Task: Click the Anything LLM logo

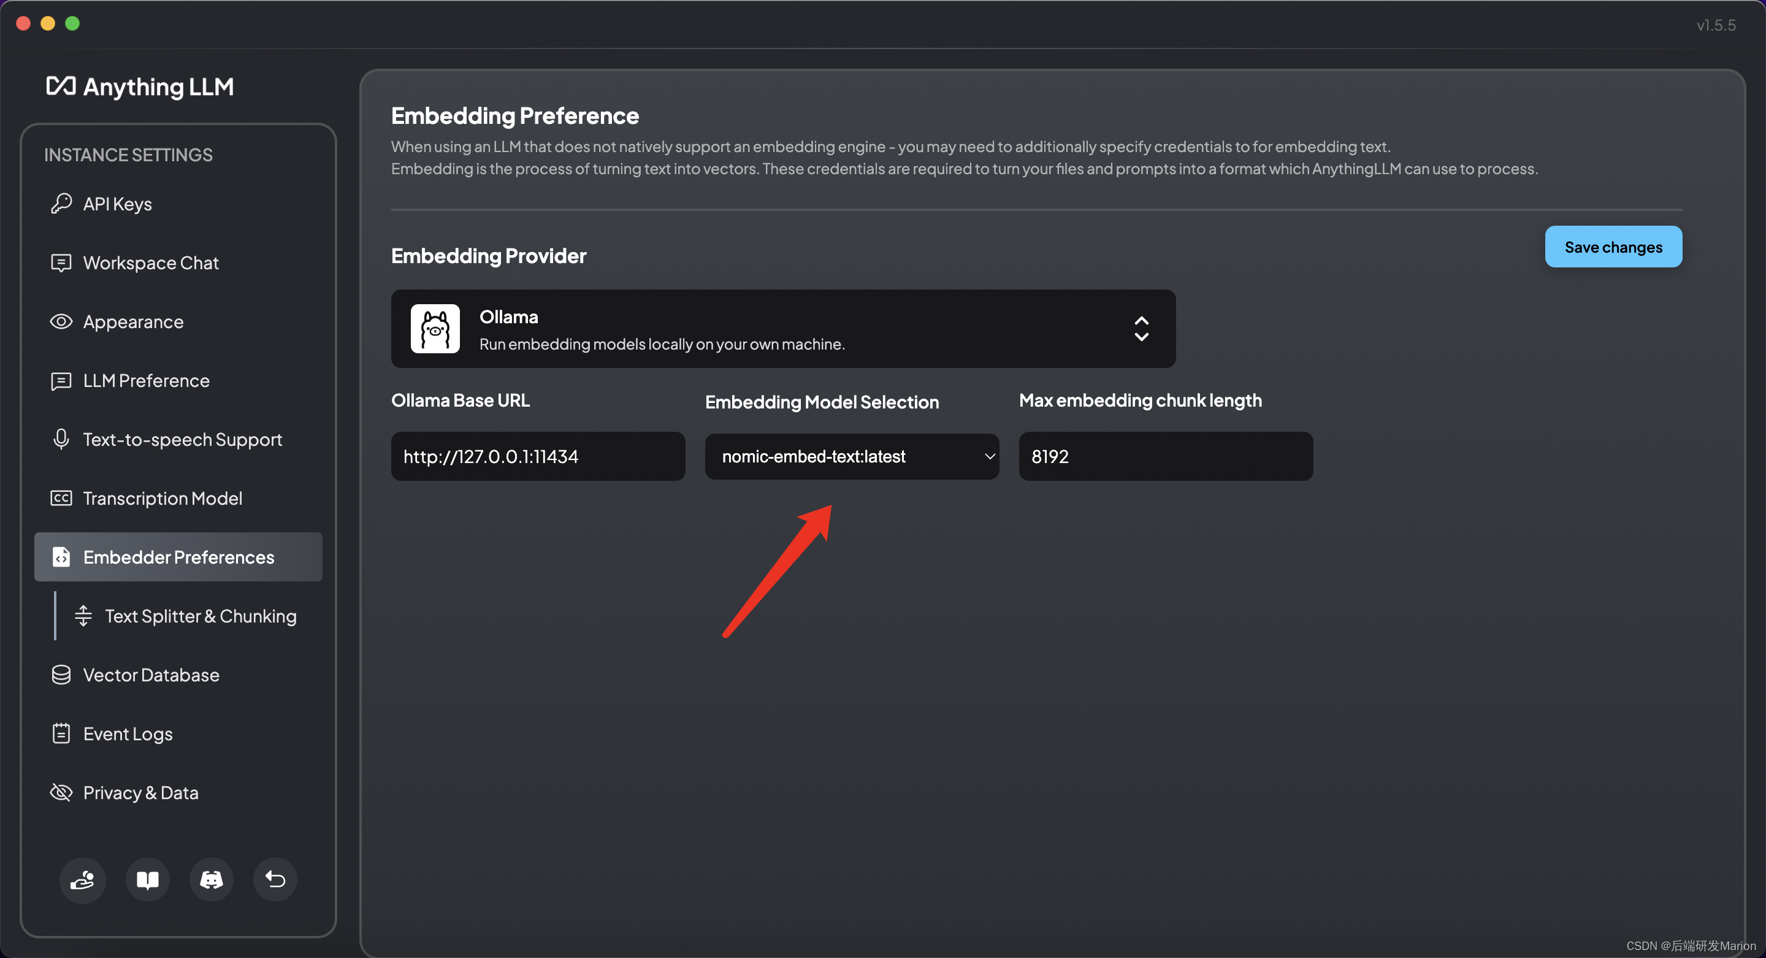Action: (x=140, y=86)
